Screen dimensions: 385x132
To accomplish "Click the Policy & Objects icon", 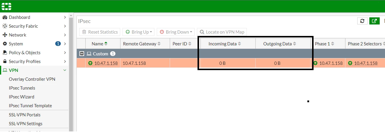I will click(x=5, y=53).
